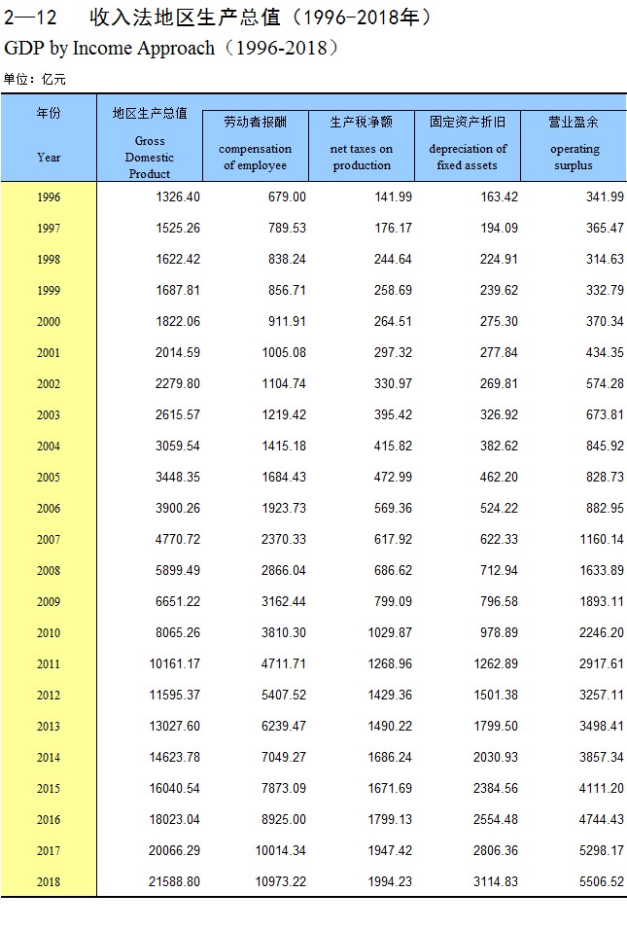Screen dimensions: 627x929
Task: Click GDP value 1822.06
Action: pyautogui.click(x=178, y=321)
